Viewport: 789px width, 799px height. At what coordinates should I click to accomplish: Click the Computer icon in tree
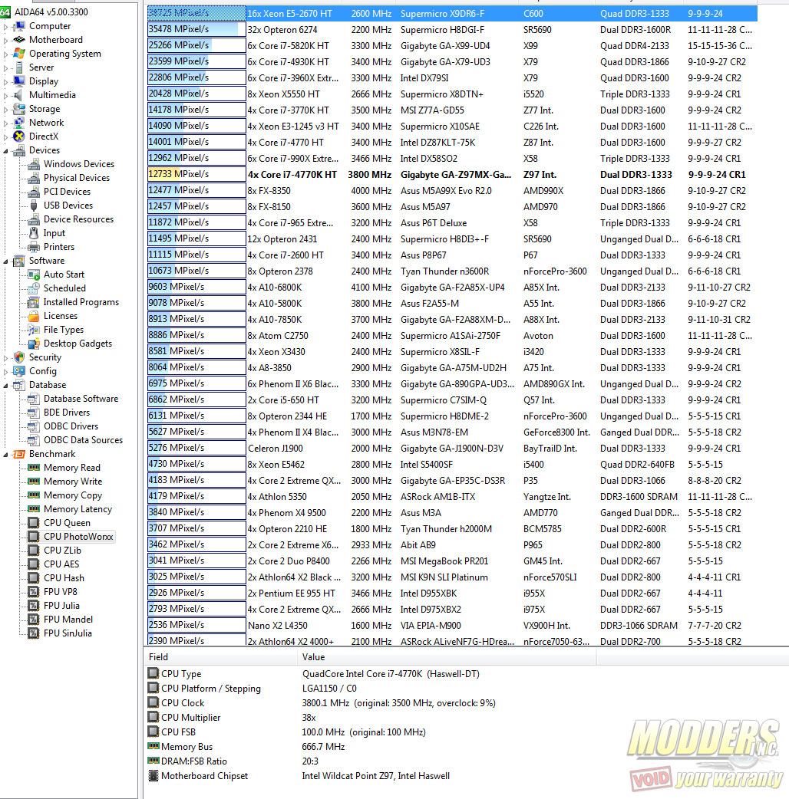pyautogui.click(x=19, y=26)
